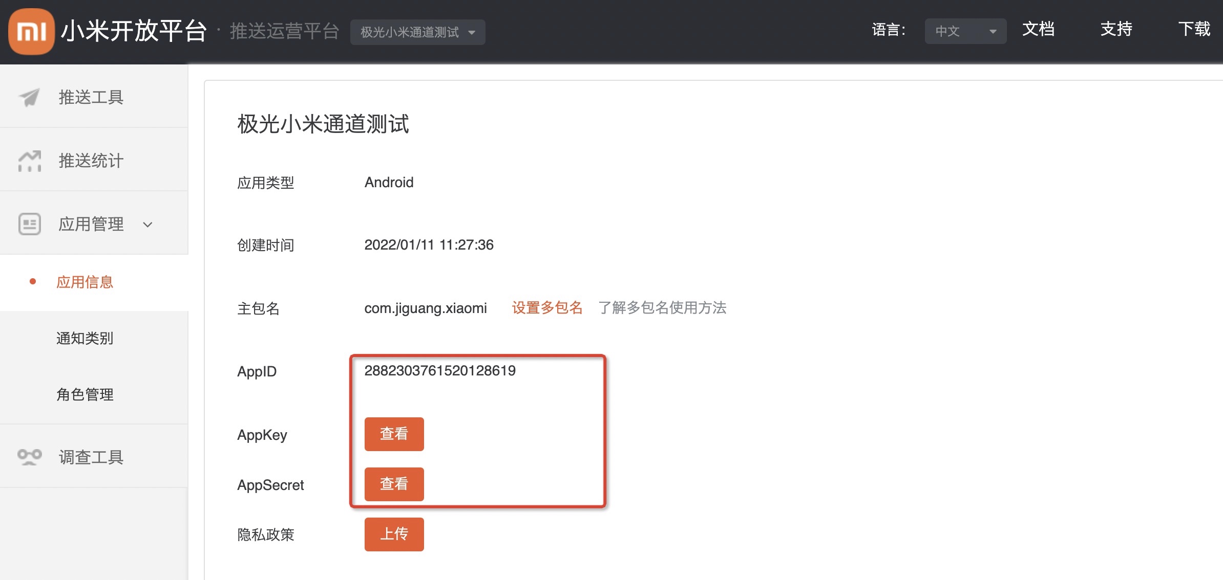Click the paper plane push tools icon

(29, 97)
